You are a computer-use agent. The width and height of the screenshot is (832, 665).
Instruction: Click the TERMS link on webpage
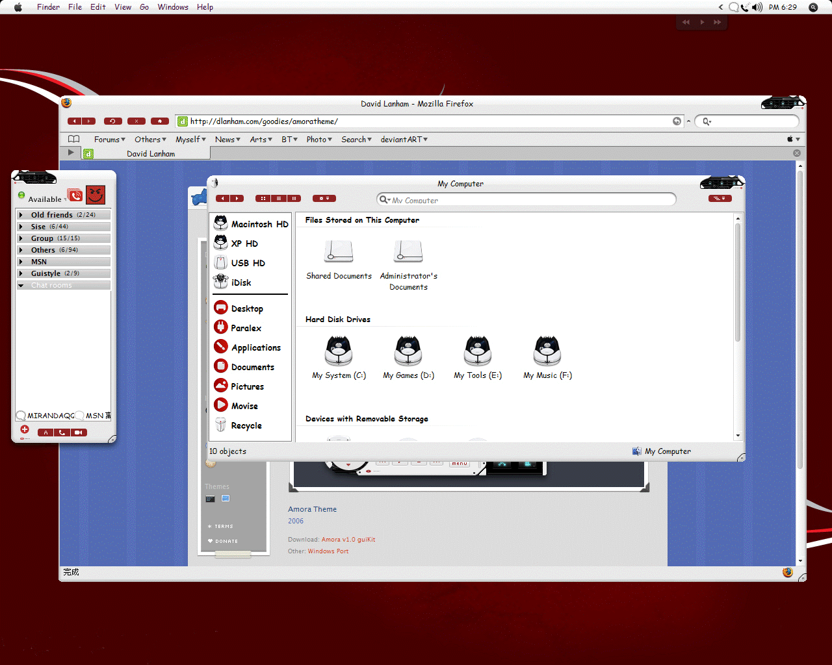click(x=220, y=527)
